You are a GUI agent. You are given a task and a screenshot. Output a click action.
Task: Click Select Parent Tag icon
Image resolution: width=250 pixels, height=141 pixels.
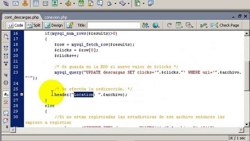6,75
